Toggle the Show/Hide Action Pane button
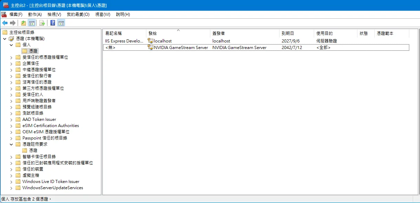Image resolution: width=420 pixels, height=203 pixels. [x=61, y=23]
